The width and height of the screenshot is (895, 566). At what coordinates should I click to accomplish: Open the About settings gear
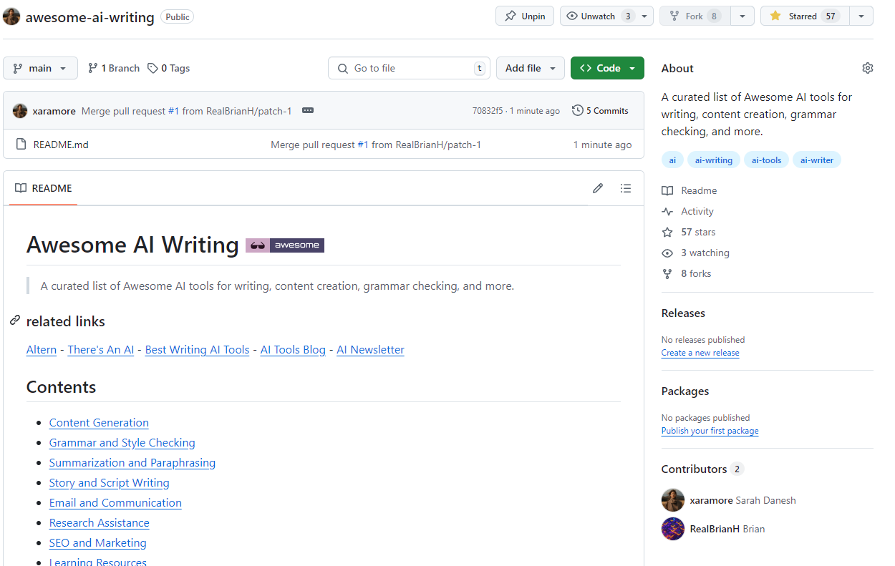point(868,68)
